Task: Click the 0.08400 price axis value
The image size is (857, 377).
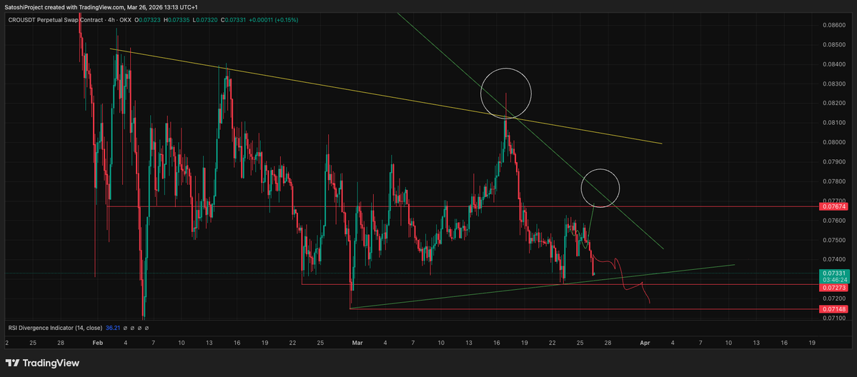Action: pyautogui.click(x=833, y=64)
